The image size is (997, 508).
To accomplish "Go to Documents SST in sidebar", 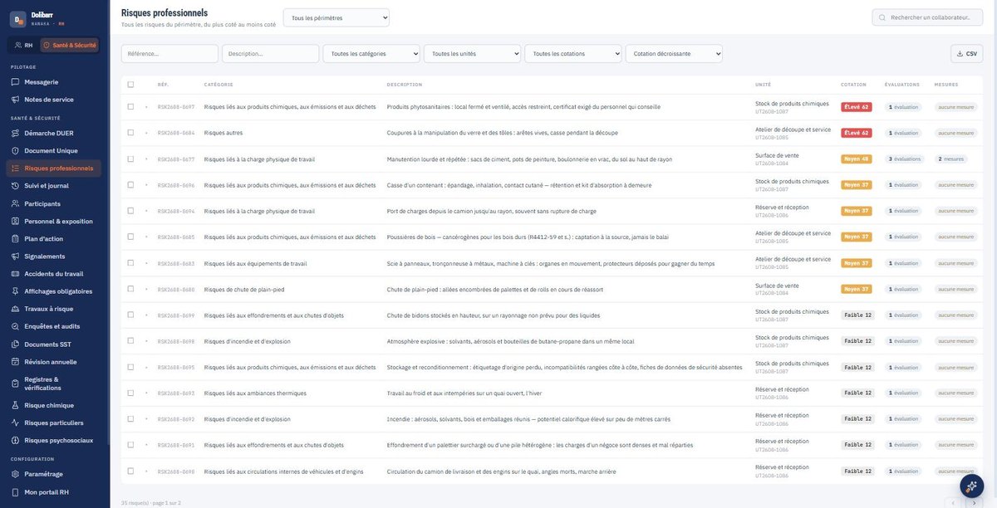I will click(56, 344).
